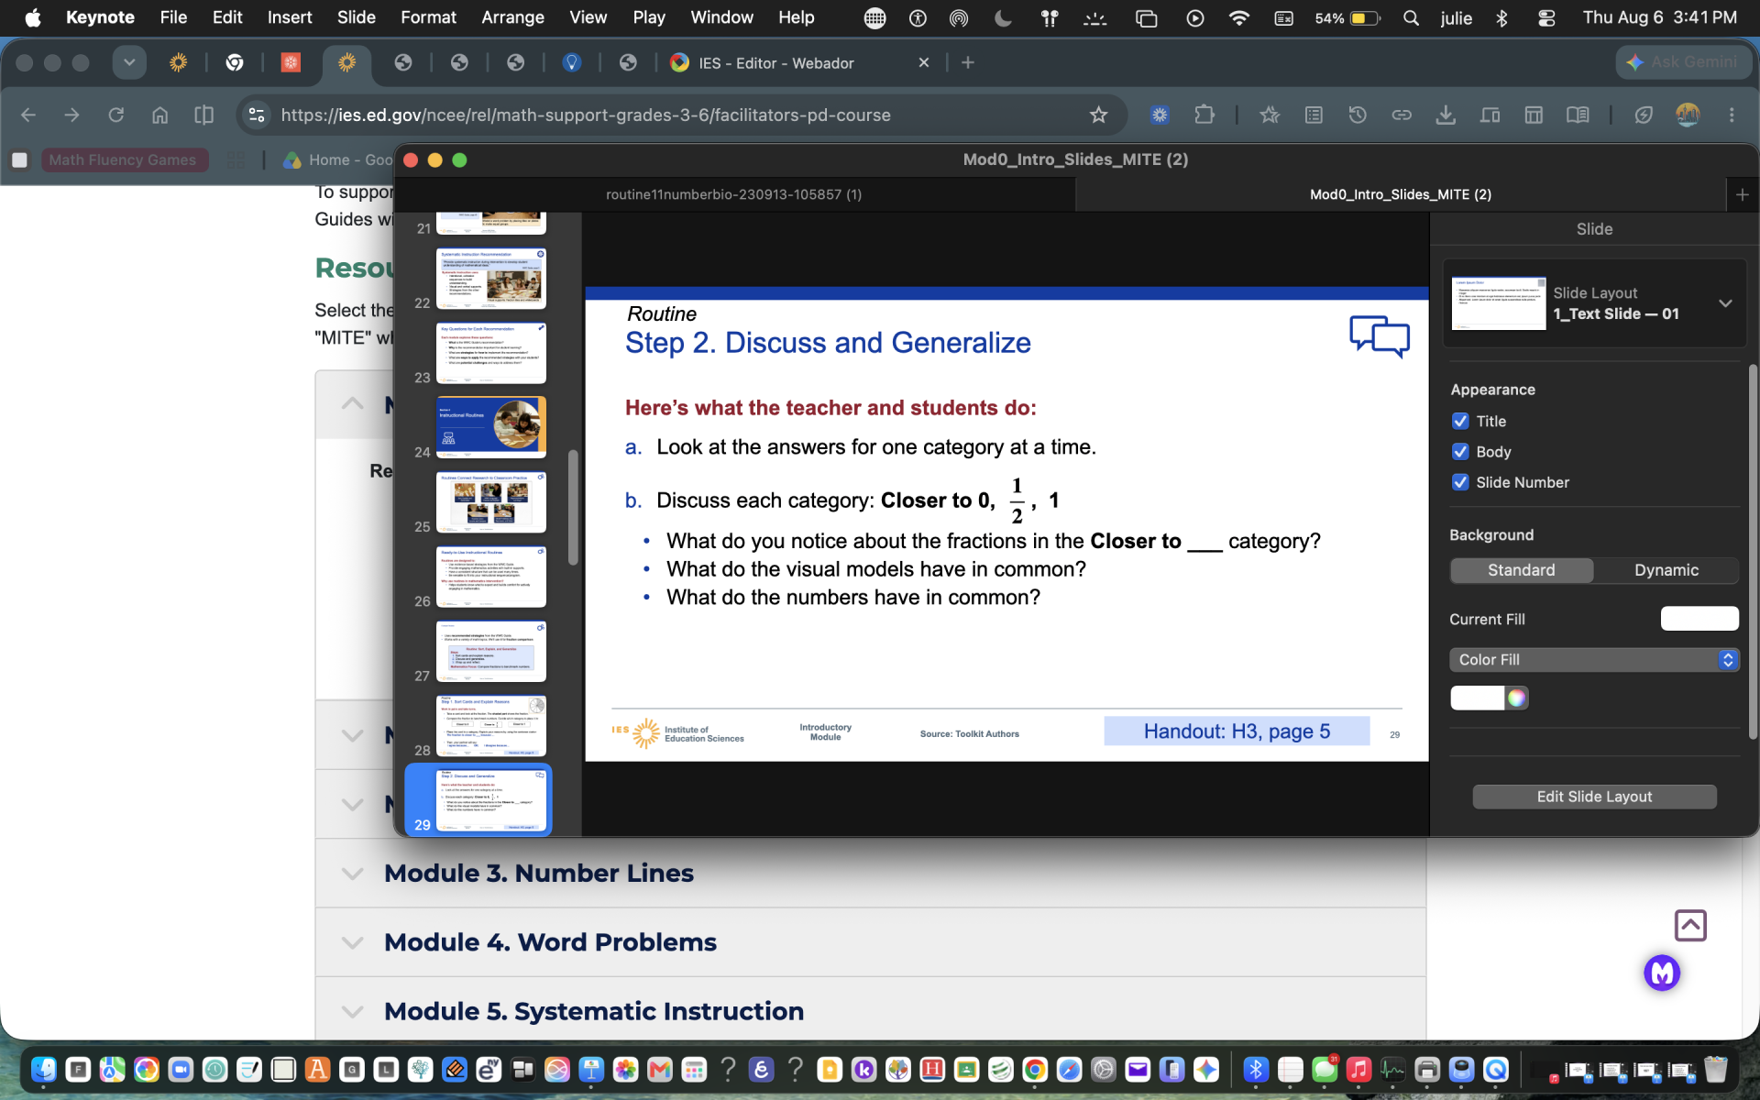Expand Module 4. Word Problems section
This screenshot has width=1760, height=1100.
tap(870, 942)
